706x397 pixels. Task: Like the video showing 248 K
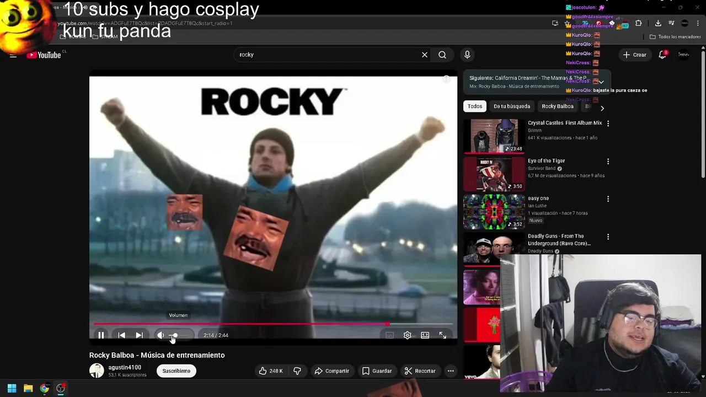click(271, 371)
